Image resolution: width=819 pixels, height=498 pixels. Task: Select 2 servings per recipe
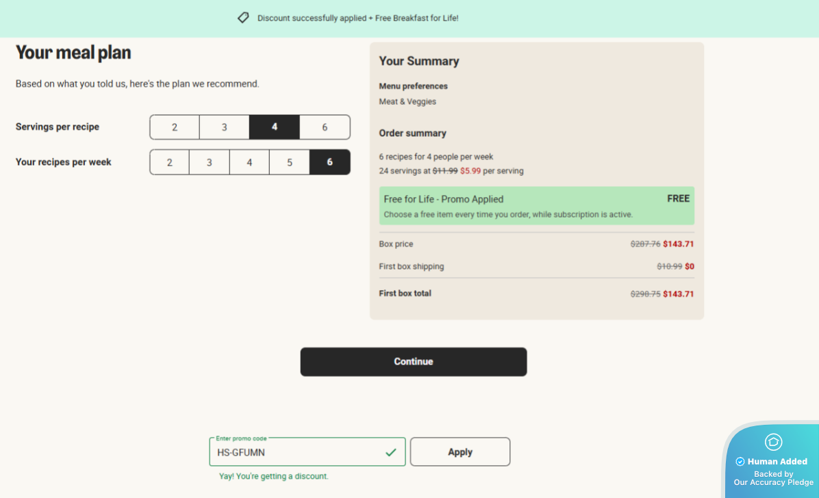click(175, 127)
